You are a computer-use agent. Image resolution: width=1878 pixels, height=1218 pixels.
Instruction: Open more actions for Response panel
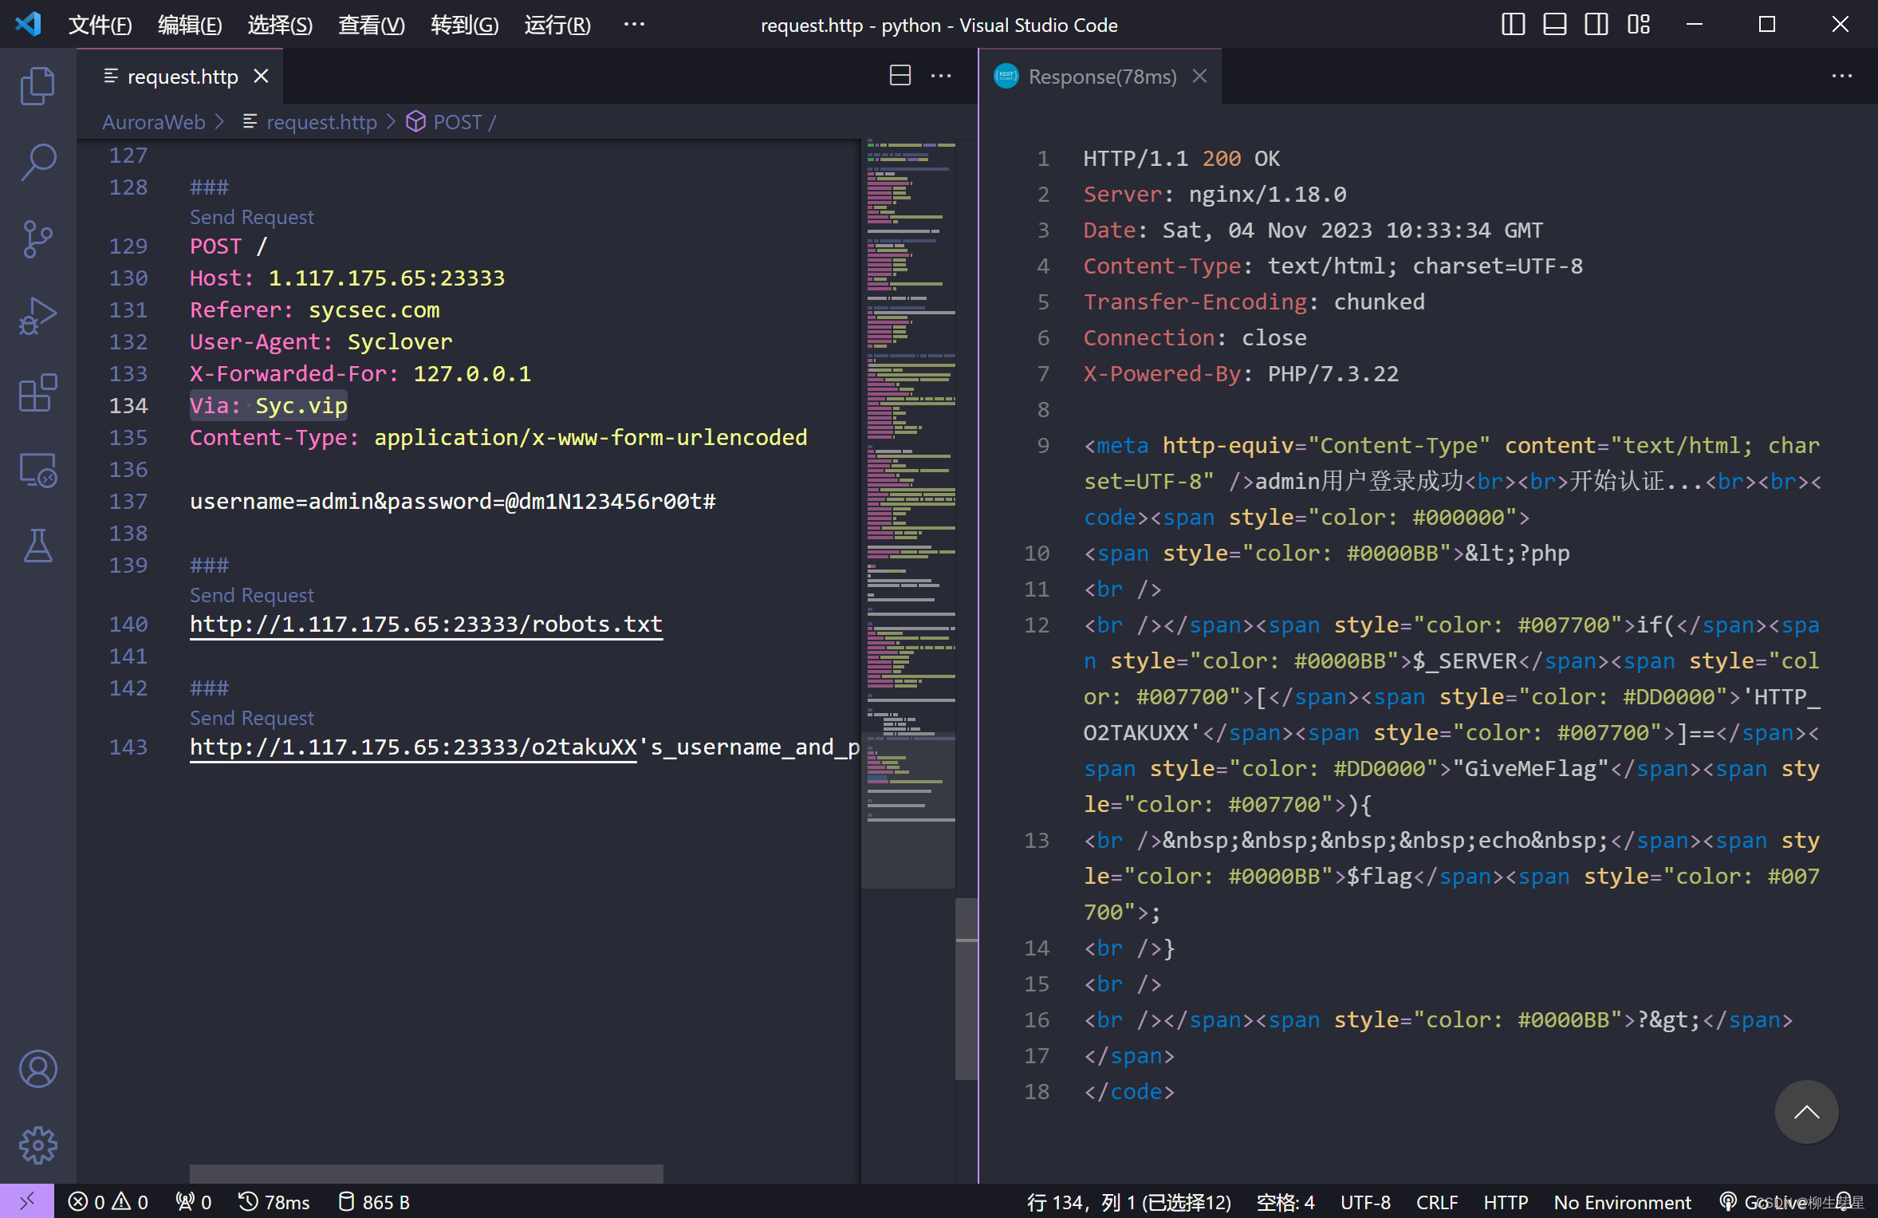click(1841, 76)
